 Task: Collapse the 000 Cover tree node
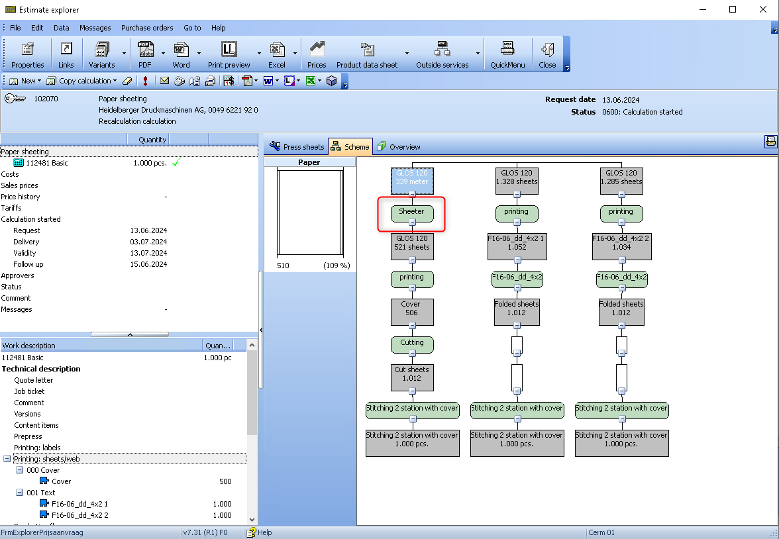(x=19, y=470)
